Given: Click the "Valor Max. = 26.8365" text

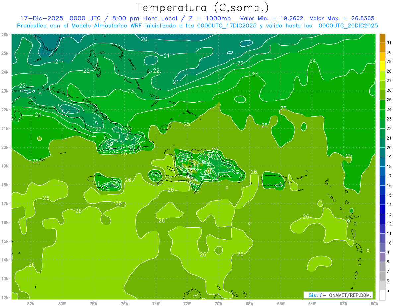Looking at the screenshot, I should pos(342,18).
